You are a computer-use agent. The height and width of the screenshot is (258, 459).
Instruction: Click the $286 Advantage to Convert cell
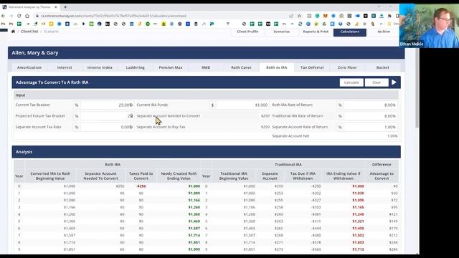pos(394,249)
